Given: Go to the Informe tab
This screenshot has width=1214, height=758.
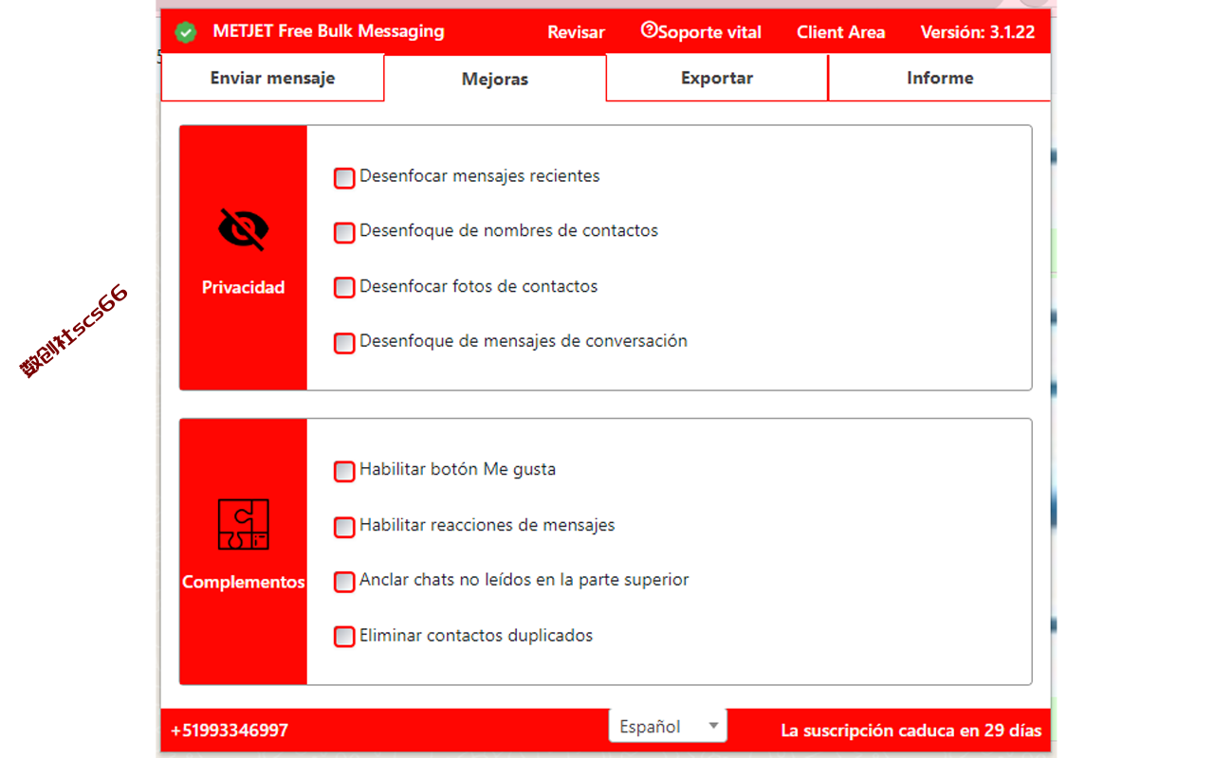Looking at the screenshot, I should (x=940, y=78).
